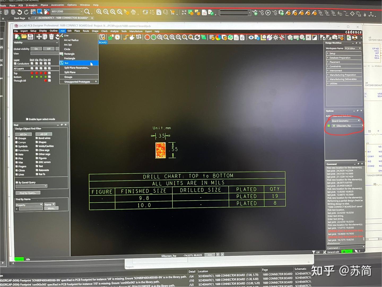Screen dimensions: 382x287
Task: Expand the Placement workflow section
Action: tap(344, 62)
